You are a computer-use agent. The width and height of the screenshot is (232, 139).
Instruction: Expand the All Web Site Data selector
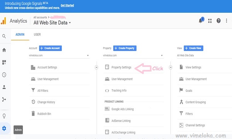coord(52,23)
